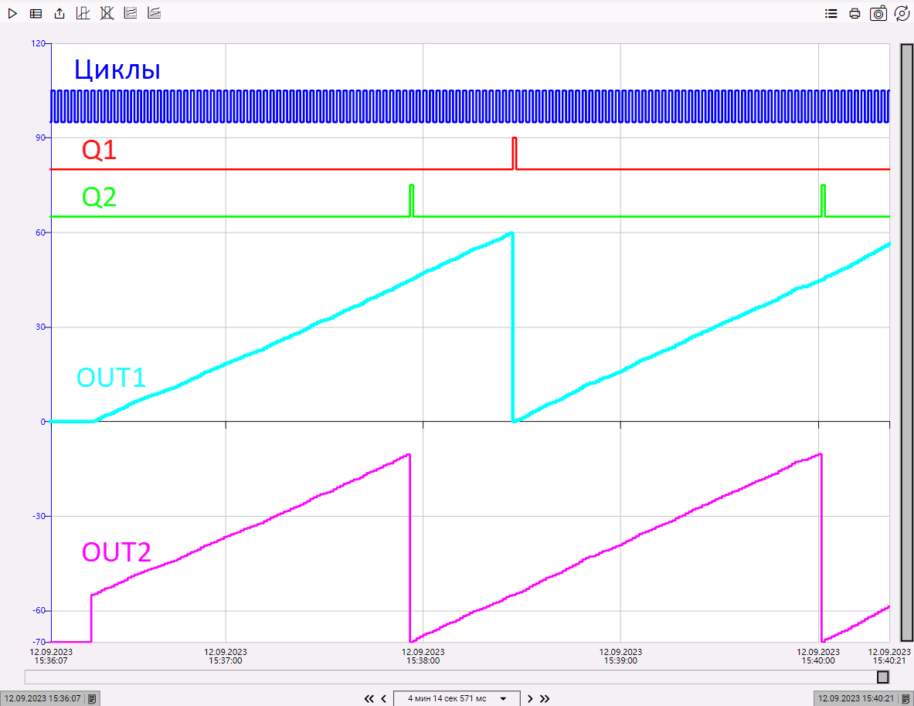Click the refresh settings icon

coord(901,13)
